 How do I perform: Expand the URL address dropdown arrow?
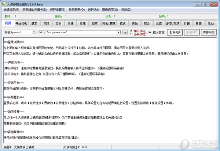[118, 32]
